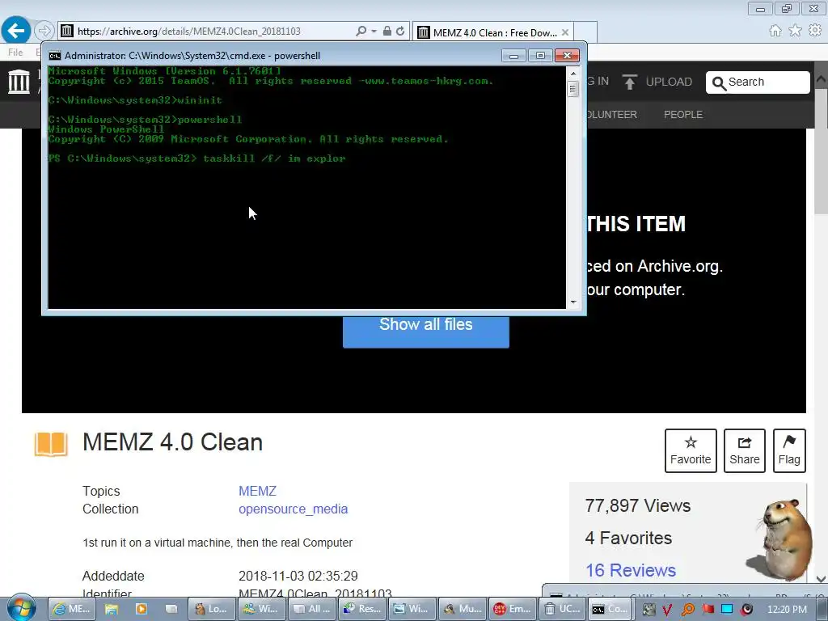
Task: Click the Flag button
Action: point(789,450)
